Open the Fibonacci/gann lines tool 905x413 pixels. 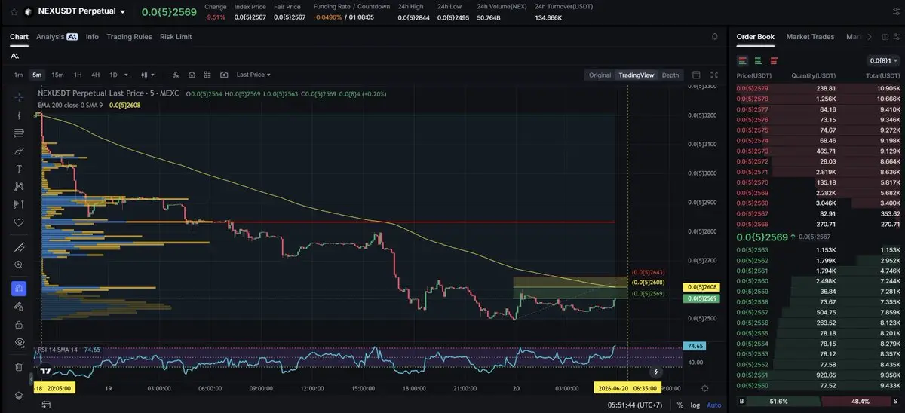(x=19, y=133)
